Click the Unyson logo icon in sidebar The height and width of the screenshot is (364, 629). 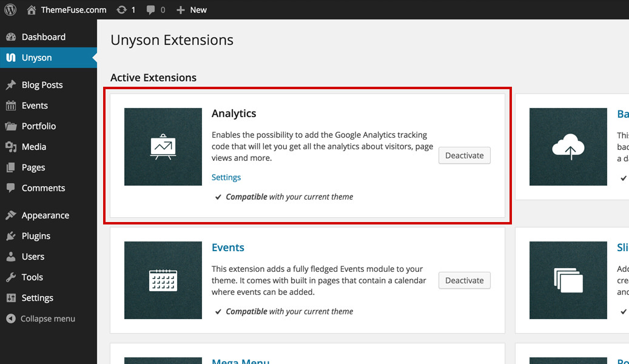11,58
